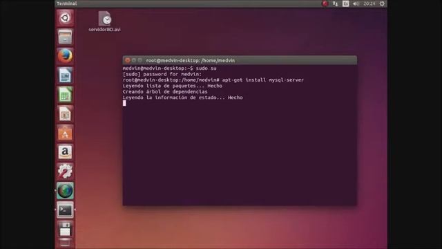Click '[sudo] password for medvin:' line

pos(162,74)
